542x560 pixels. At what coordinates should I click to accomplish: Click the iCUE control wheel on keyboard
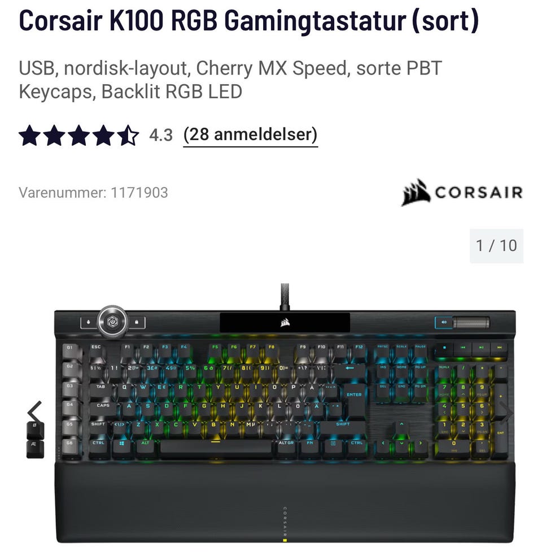tap(113, 322)
